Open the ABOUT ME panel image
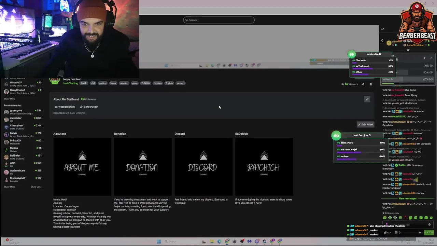Viewport: 437px width, 246px height. (x=82, y=167)
